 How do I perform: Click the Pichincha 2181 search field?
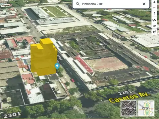[x=111, y=4]
